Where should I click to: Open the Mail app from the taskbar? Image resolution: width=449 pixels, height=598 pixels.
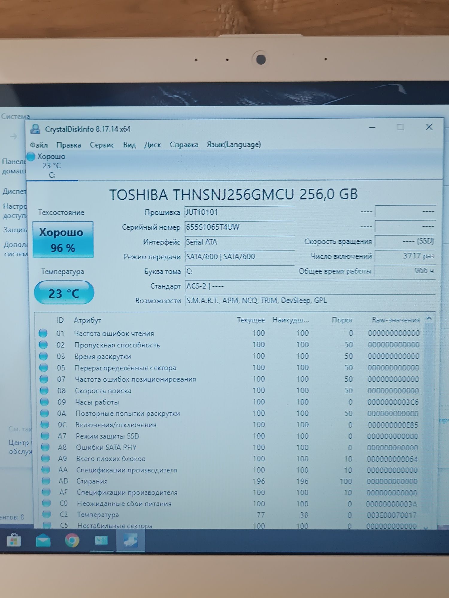coord(43,541)
